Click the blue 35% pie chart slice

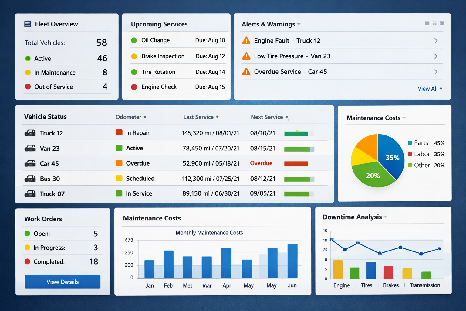coord(391,155)
